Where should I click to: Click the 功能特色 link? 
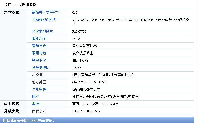(39, 89)
